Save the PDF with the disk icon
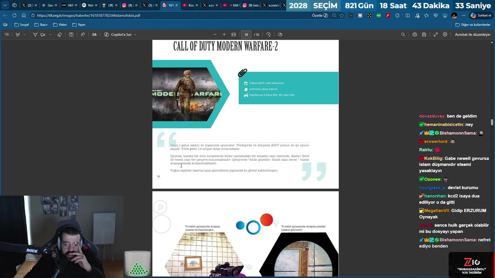The image size is (495, 278). pyautogui.click(x=424, y=34)
